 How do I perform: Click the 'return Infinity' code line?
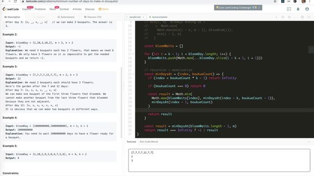coord(192,78)
